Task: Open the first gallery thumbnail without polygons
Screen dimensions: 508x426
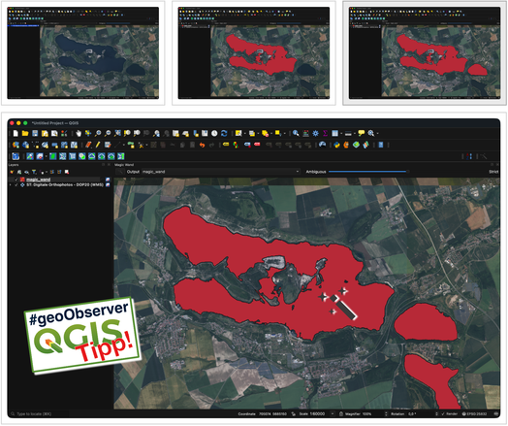Action: tap(83, 52)
